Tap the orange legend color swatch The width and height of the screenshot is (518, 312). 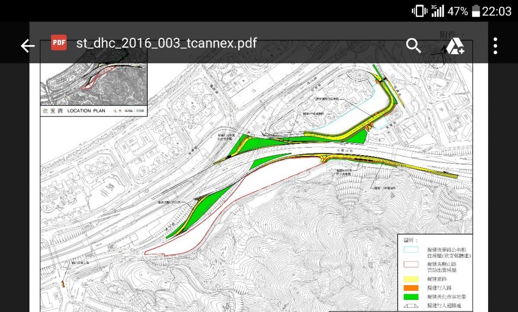[x=411, y=288]
